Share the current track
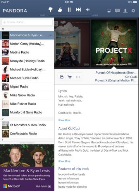 click(x=62, y=77)
